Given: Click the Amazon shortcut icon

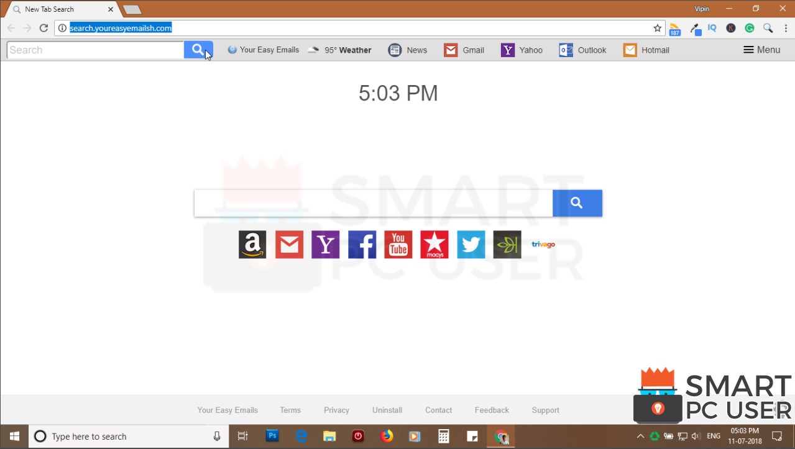Looking at the screenshot, I should [252, 245].
